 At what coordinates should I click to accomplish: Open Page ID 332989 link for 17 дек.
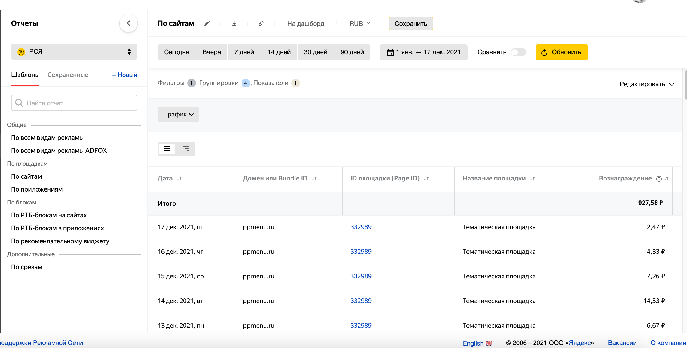361,227
